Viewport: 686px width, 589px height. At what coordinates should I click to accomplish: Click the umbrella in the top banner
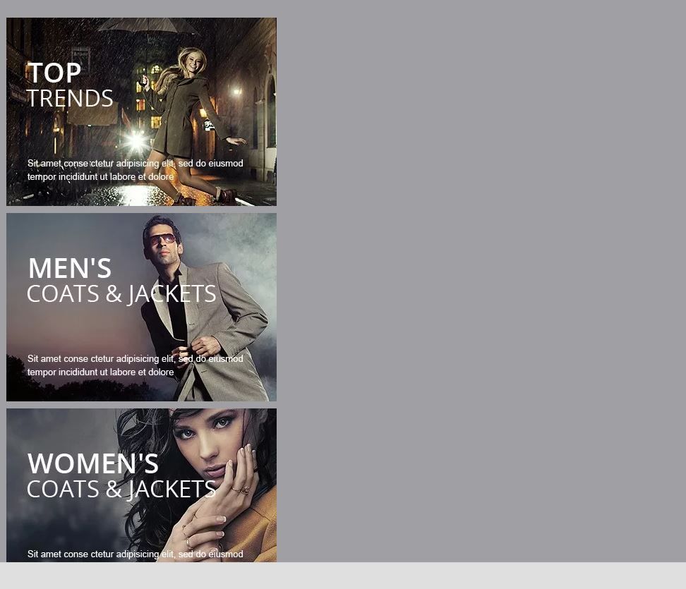point(150,28)
